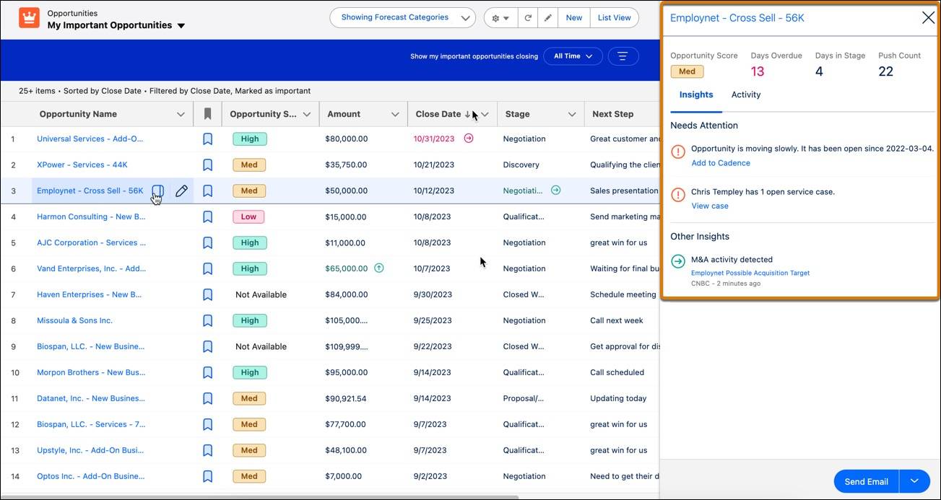941x500 pixels.
Task: Click the pencil edit icon in the toolbar
Action: [547, 17]
